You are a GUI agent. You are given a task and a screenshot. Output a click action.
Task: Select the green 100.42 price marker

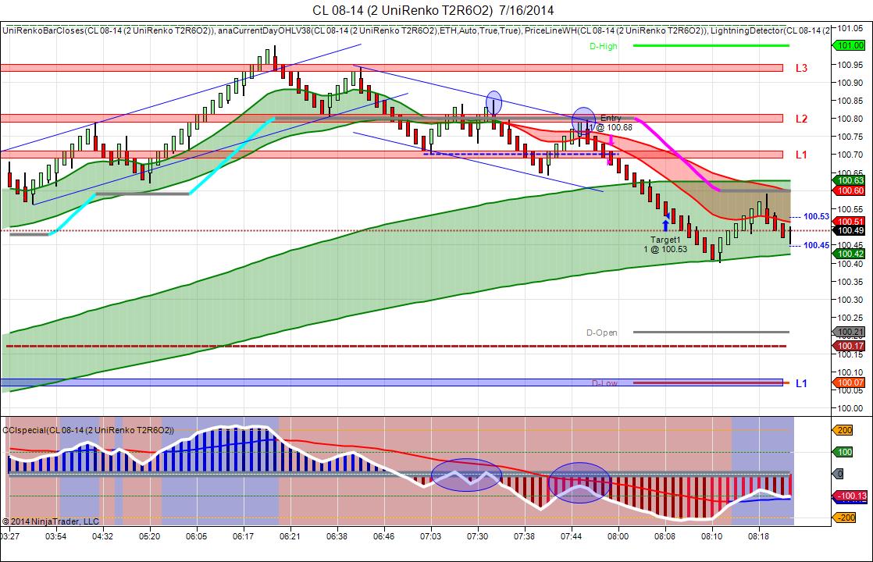[x=849, y=254]
